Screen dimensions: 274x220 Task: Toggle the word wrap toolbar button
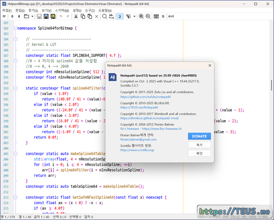[x=120, y=16]
